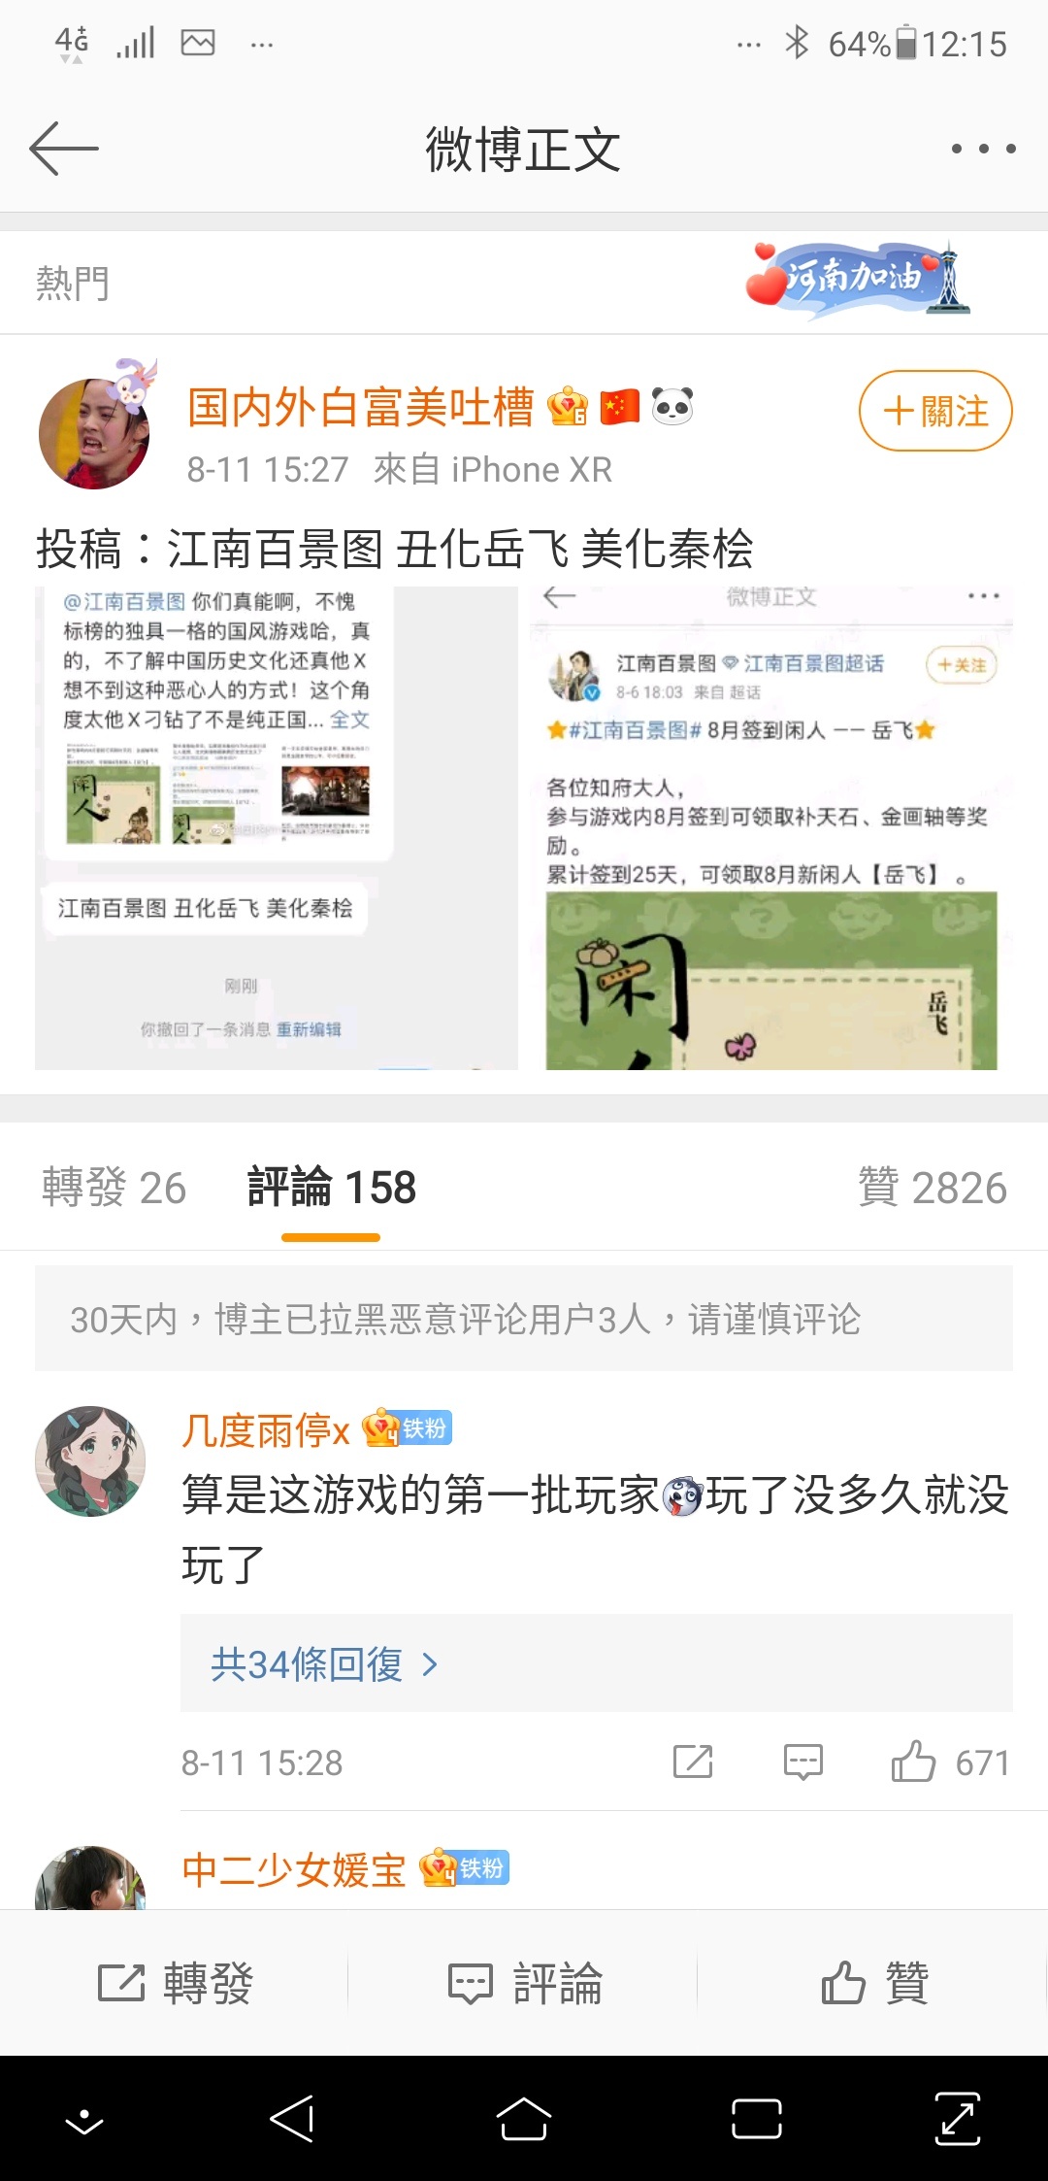Image resolution: width=1048 pixels, height=2181 pixels.
Task: Tap the back arrow in header
Action: [64, 149]
